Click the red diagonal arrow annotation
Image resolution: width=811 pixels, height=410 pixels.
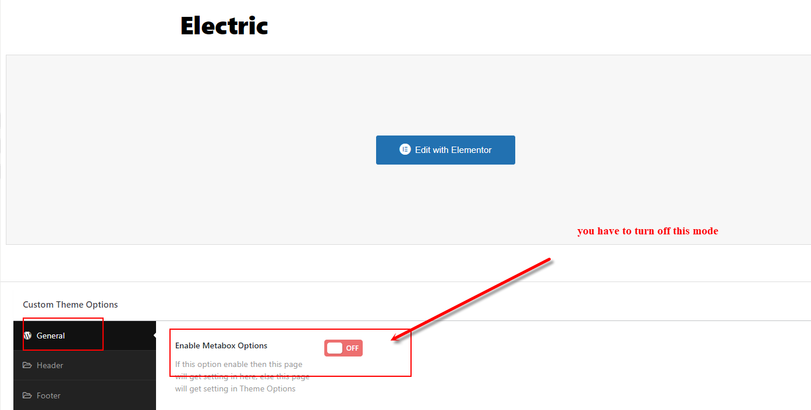tap(471, 300)
